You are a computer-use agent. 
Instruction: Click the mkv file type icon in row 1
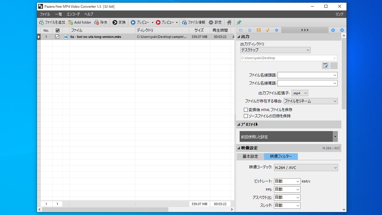[x=66, y=37]
